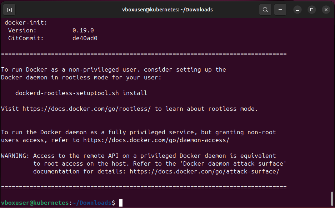Click the blue ~/Downloads path in prompt
The height and width of the screenshot is (208, 335).
92,203
